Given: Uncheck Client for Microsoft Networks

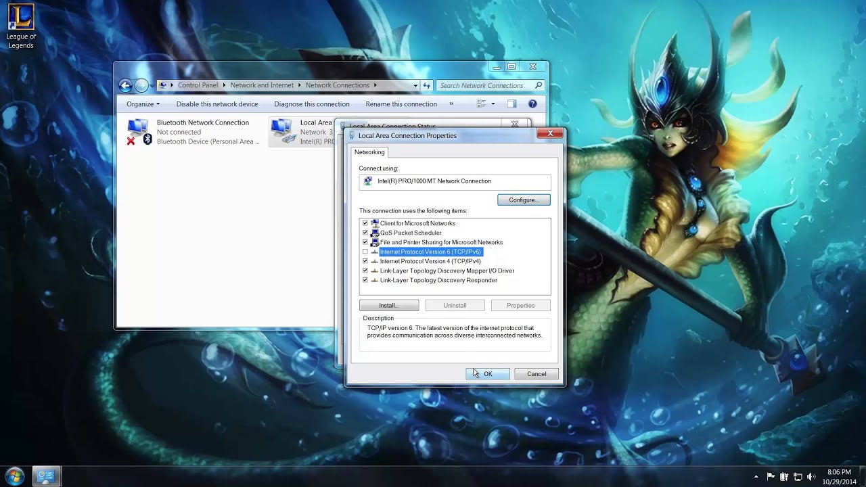Looking at the screenshot, I should point(365,223).
